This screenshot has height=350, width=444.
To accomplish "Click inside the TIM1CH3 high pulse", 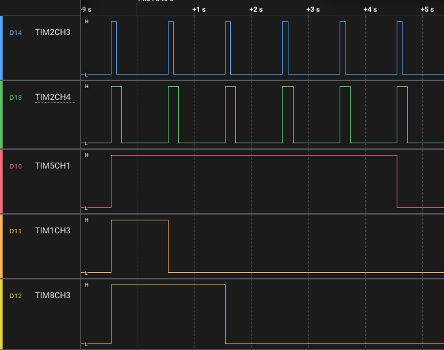I will pyautogui.click(x=139, y=246).
